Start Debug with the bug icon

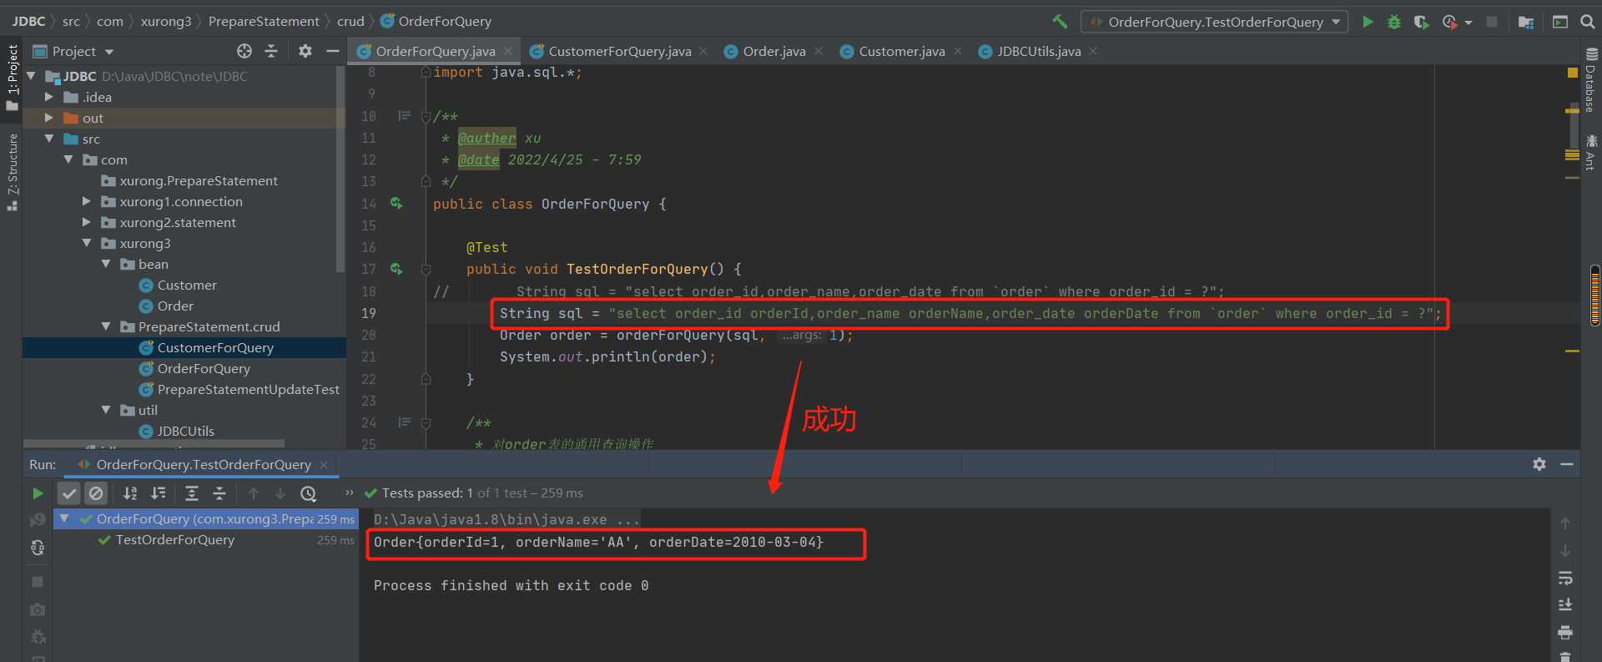tap(1394, 22)
